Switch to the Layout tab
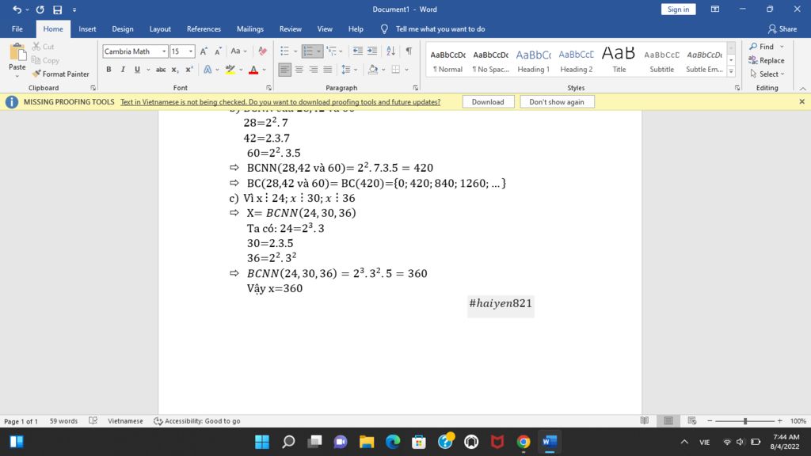811x456 pixels. (160, 29)
